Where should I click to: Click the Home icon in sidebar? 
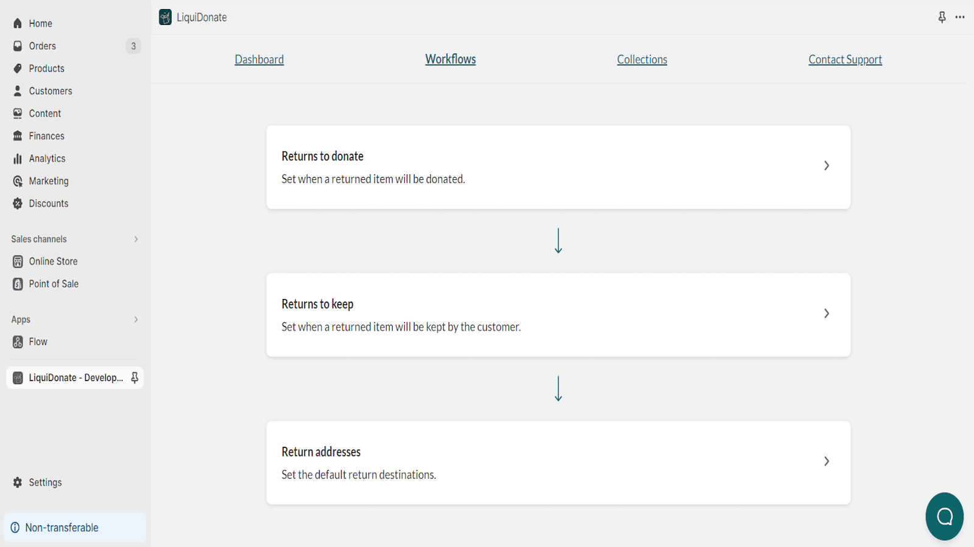18,24
